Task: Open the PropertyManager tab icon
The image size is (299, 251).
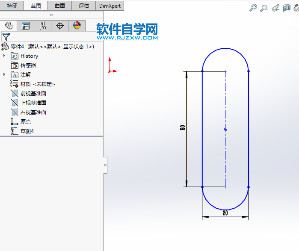Action: click(x=26, y=26)
